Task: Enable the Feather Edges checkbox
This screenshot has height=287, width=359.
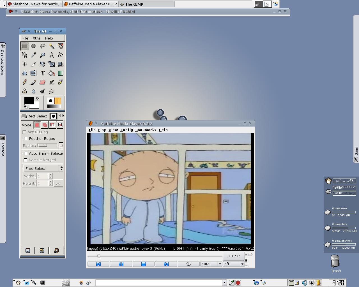Action: pos(26,138)
